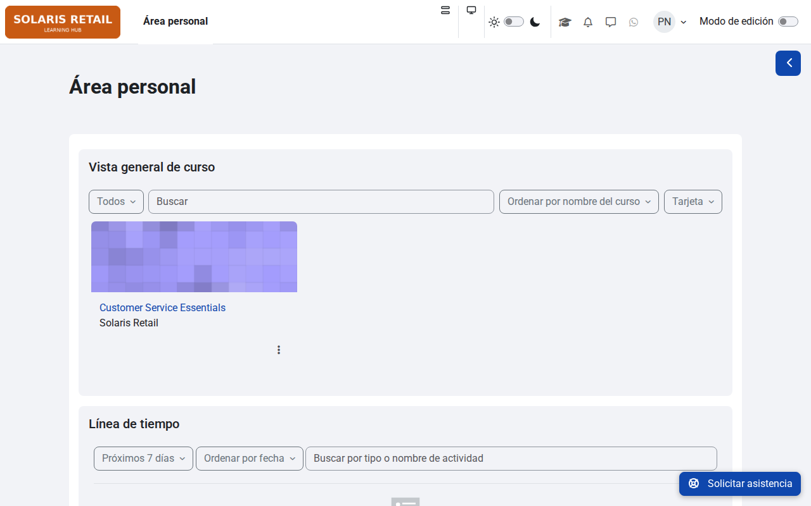The width and height of the screenshot is (811, 506).
Task: Click the monitor icon in the top bar
Action: pyautogui.click(x=471, y=10)
